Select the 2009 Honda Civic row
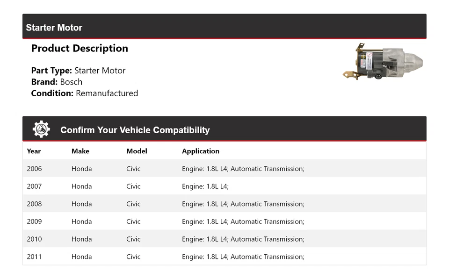This screenshot has width=449, height=279. [x=224, y=222]
